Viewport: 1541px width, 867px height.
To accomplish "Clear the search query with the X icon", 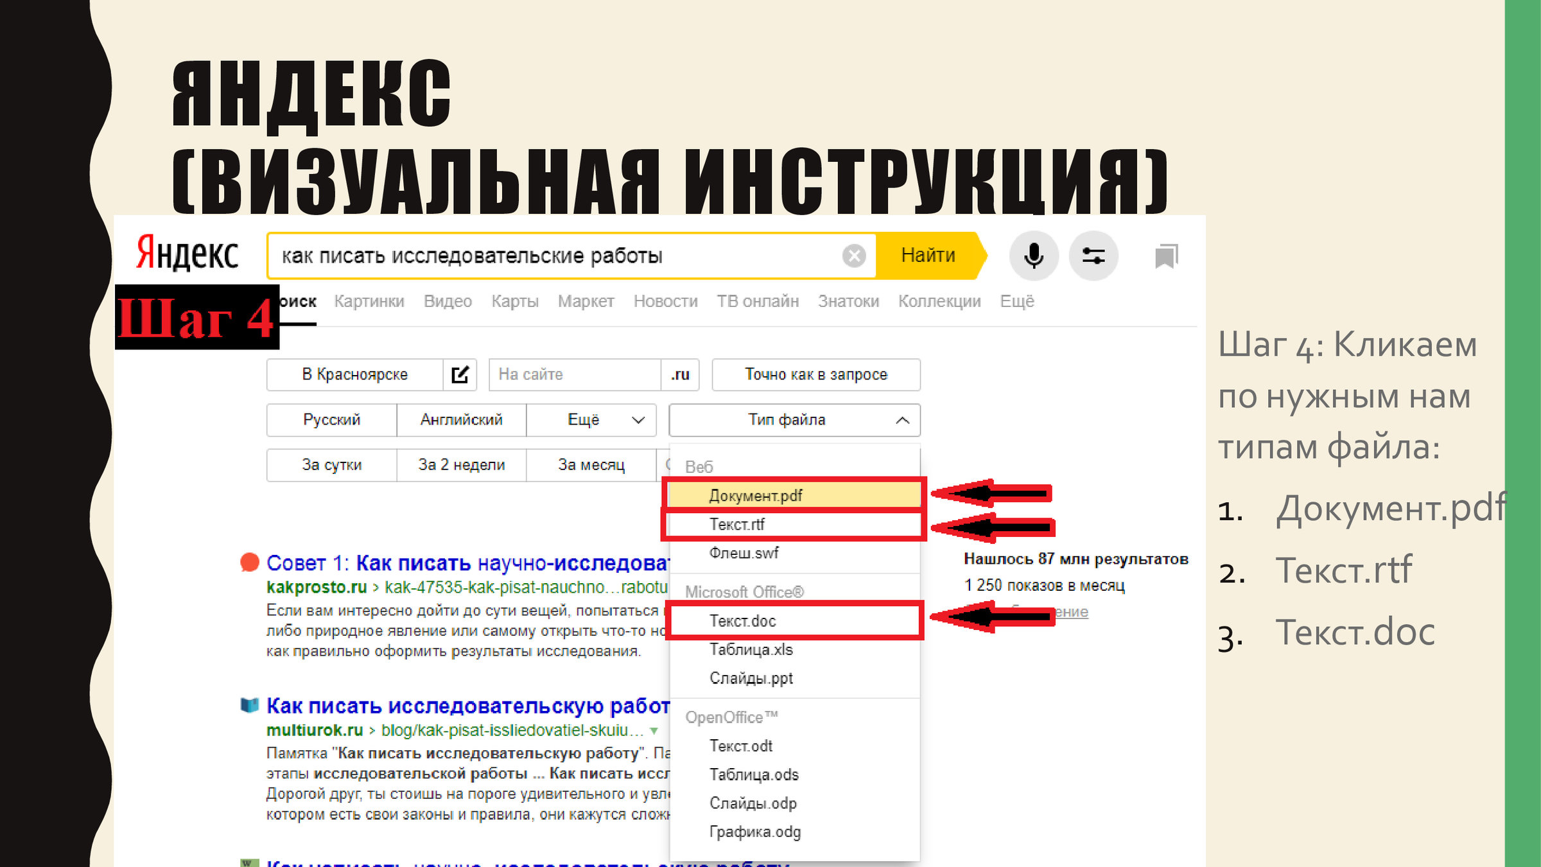I will pyautogui.click(x=854, y=256).
